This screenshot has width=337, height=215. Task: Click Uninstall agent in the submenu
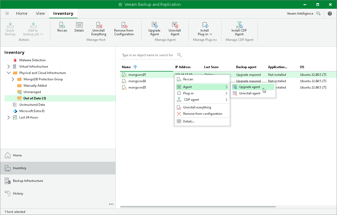[253, 93]
